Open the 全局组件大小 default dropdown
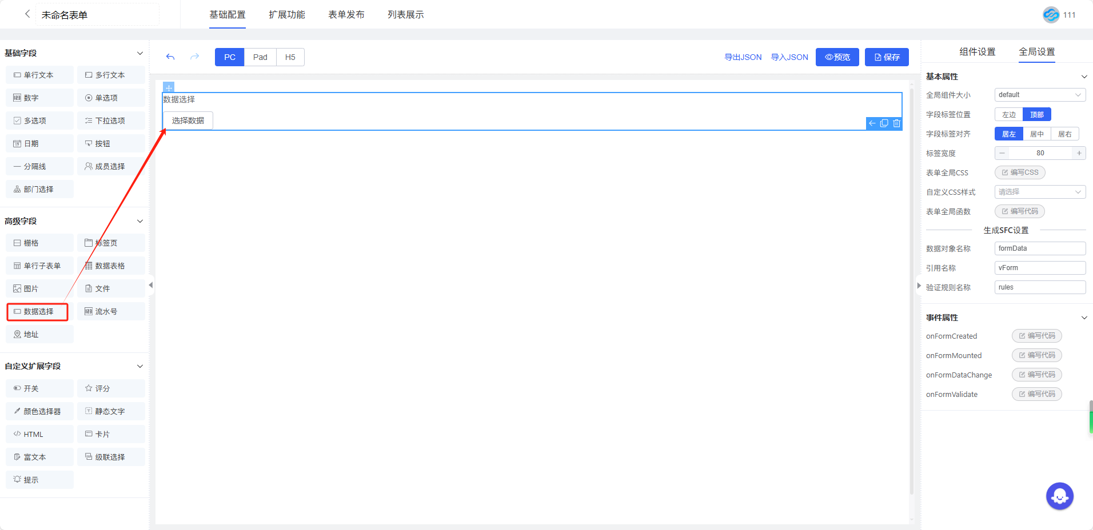 1039,95
